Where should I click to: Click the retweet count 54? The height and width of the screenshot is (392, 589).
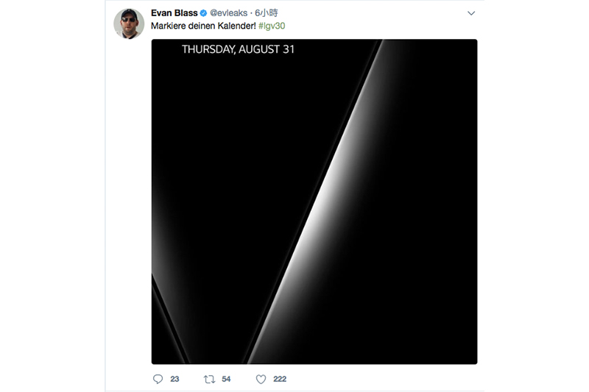pyautogui.click(x=226, y=379)
